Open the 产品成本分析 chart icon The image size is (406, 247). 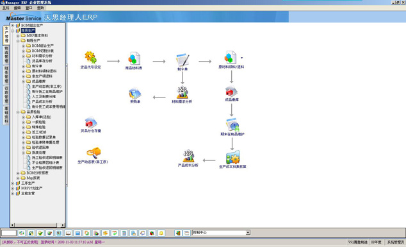[x=188, y=156]
